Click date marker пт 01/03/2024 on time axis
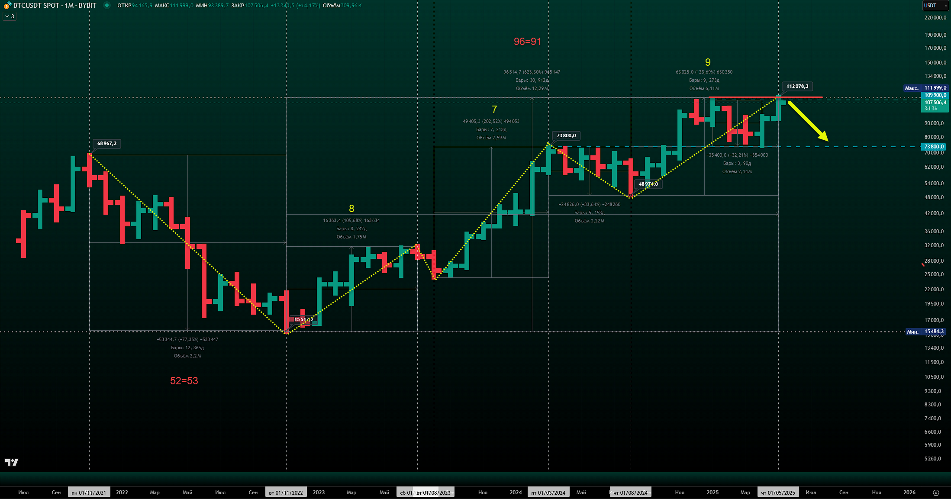Screen dimensions: 951x499 point(548,493)
